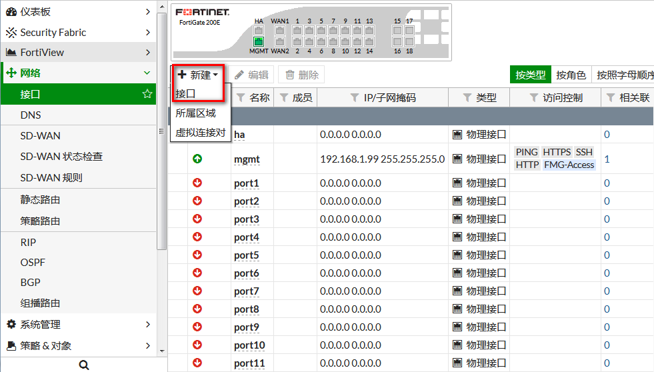This screenshot has height=372, width=654.
Task: Click the port10 red down-status icon
Action: [x=197, y=345]
